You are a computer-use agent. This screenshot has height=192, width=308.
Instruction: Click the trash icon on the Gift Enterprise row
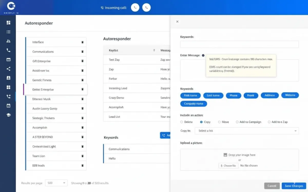(x=82, y=61)
